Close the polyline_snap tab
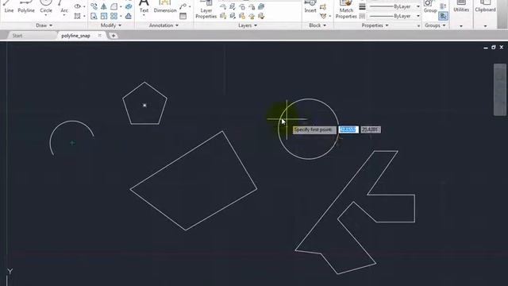Image resolution: width=508 pixels, height=286 pixels. coord(100,35)
